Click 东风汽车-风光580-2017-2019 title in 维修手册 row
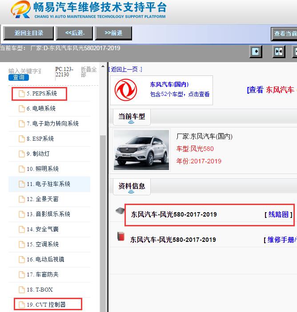 tap(173, 240)
